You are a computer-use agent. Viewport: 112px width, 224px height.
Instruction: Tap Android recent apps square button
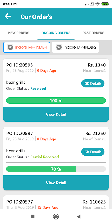(33, 216)
